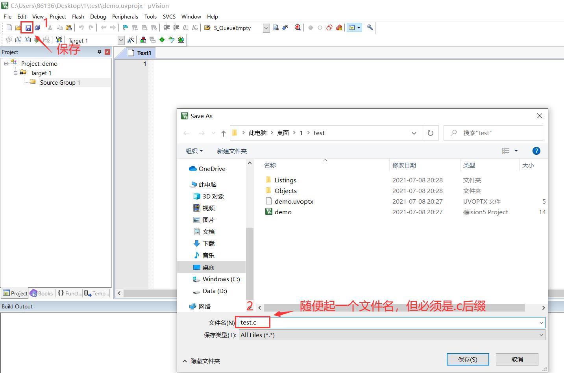
Task: Open the Project menu
Action: 58,17
